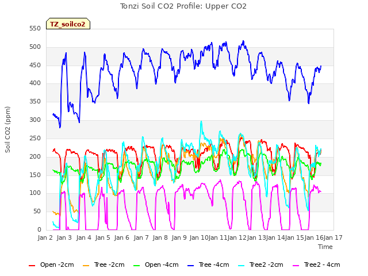Click the 300 y-axis tick value
Viewport: 368px width, 276px height.
[x=35, y=120]
